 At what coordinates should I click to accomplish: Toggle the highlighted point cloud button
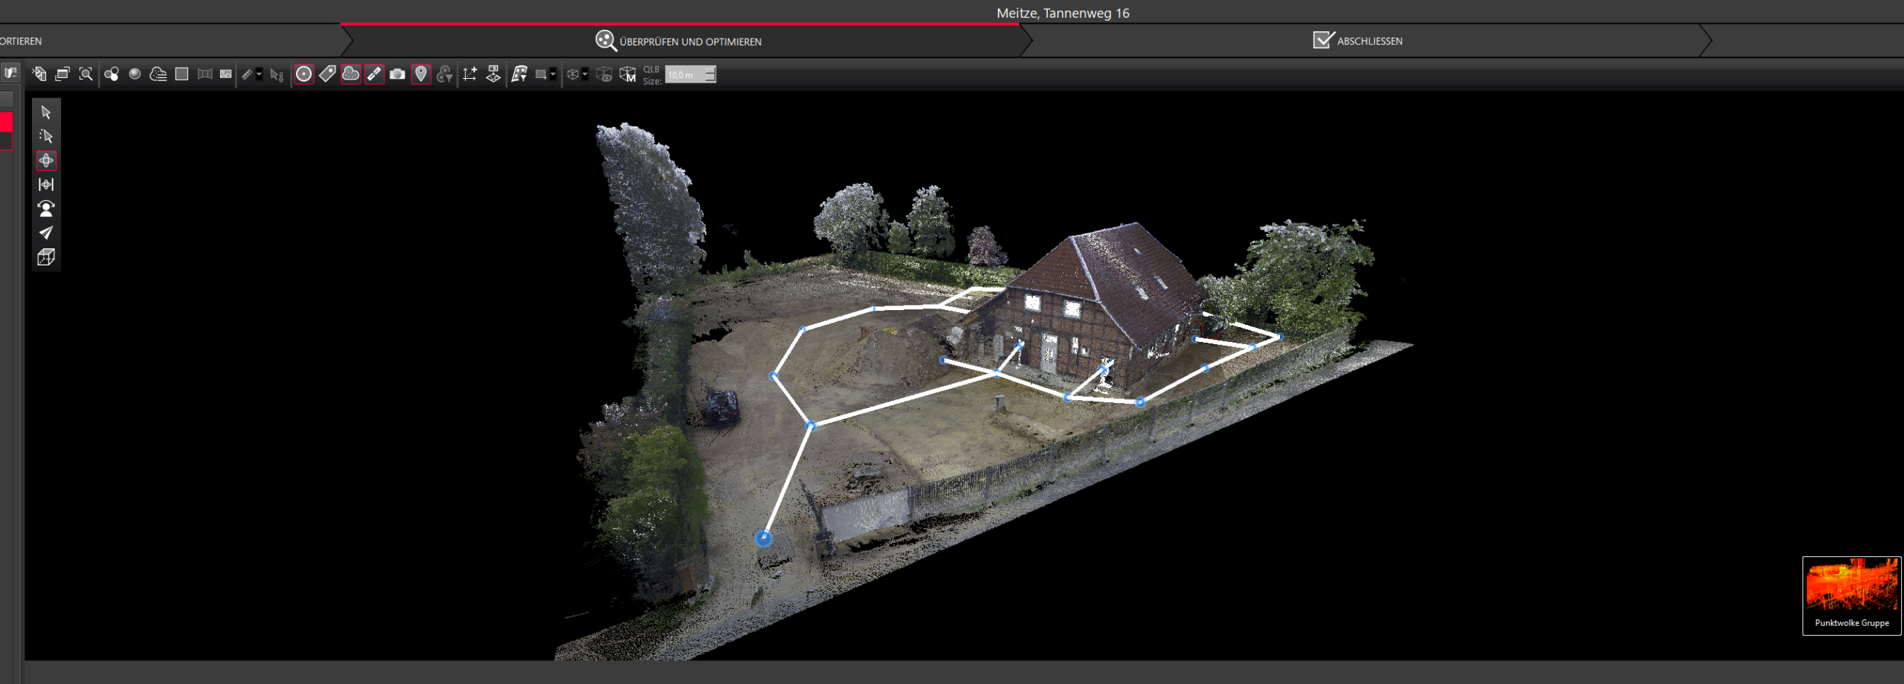tap(351, 74)
